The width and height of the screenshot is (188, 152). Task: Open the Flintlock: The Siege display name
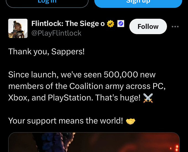(x=68, y=23)
